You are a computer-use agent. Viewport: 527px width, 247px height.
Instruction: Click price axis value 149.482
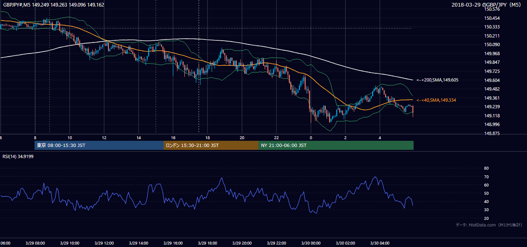pos(492,89)
